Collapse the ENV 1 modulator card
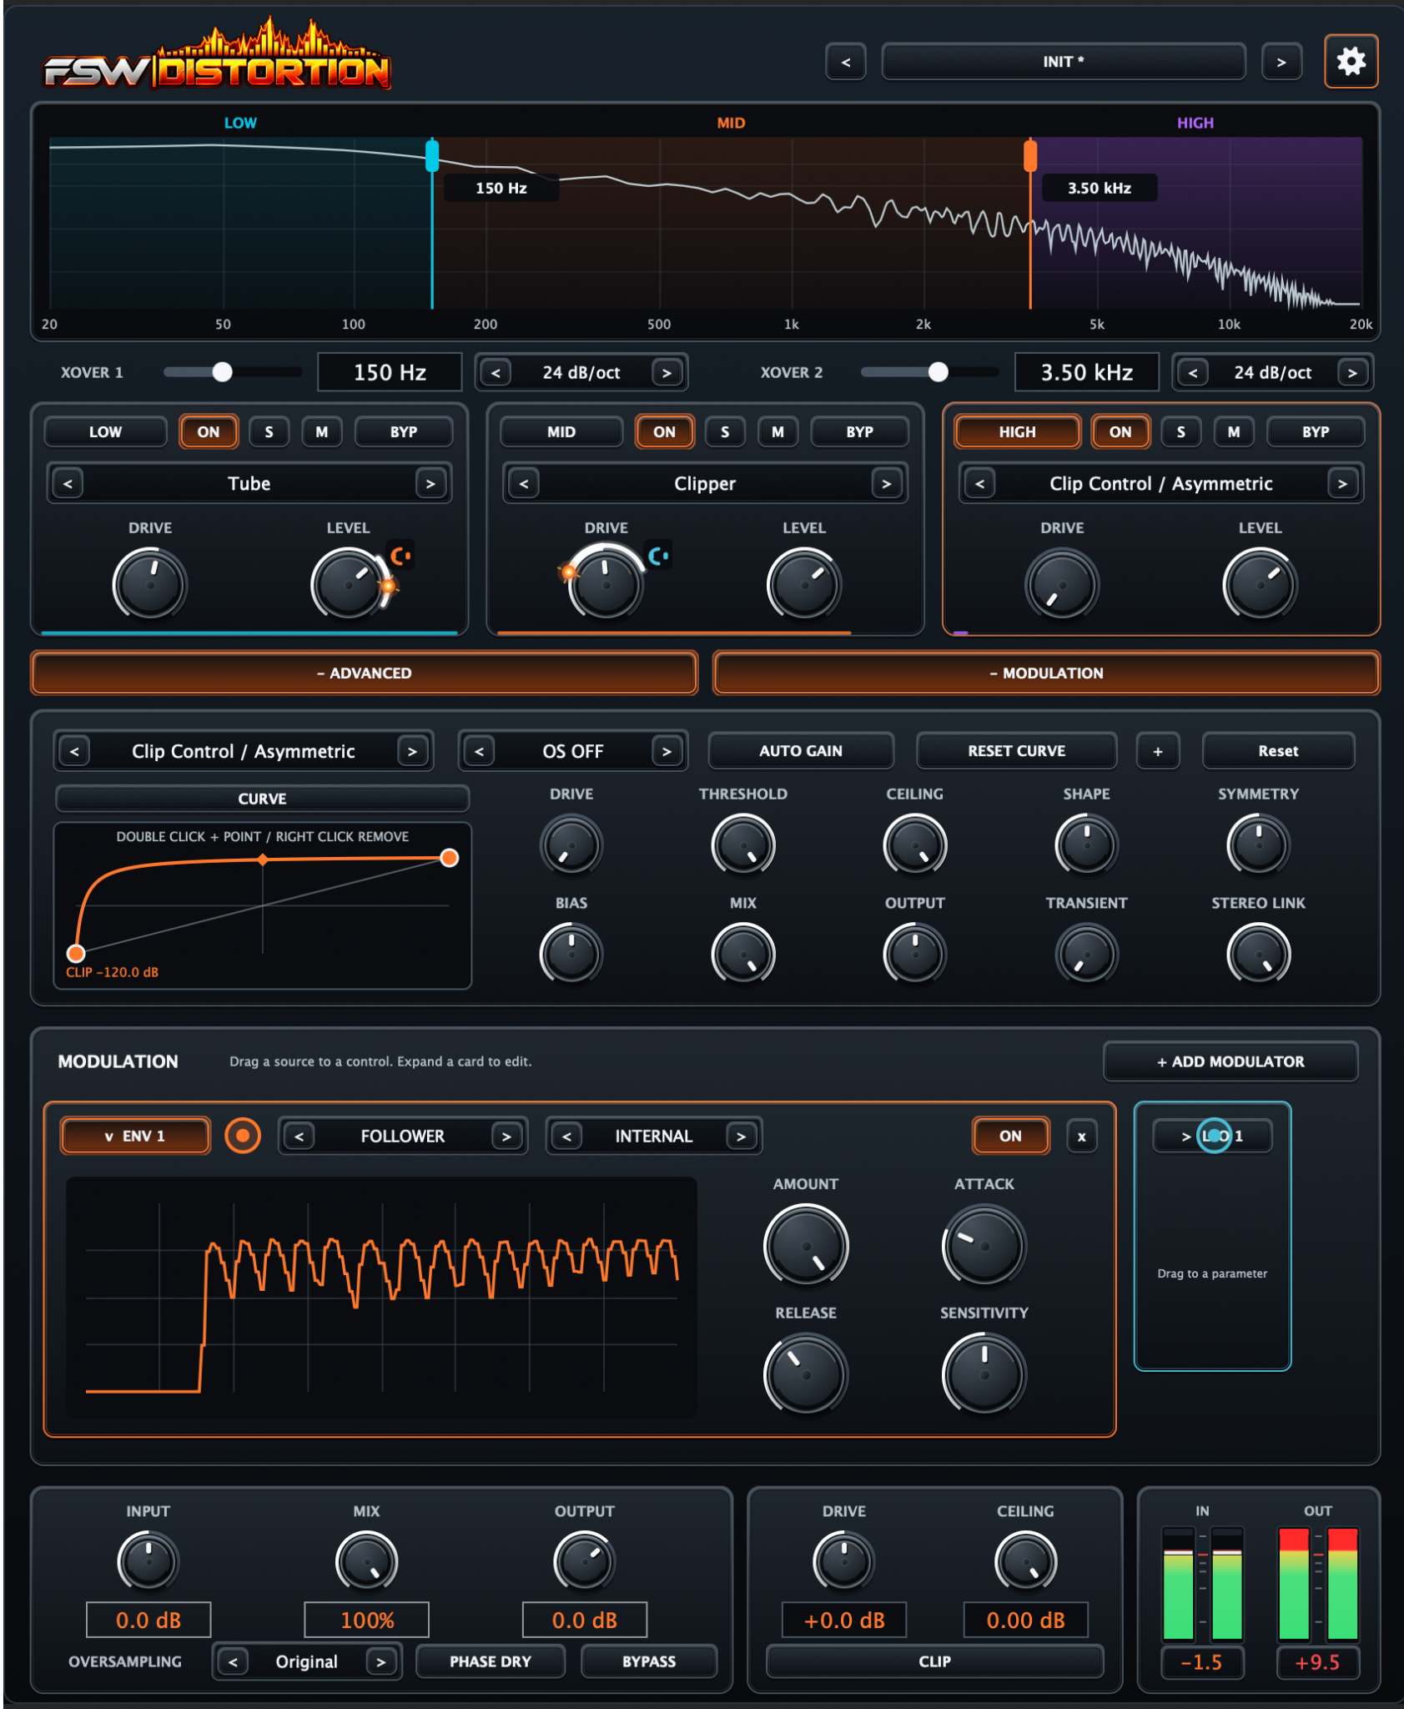Image resolution: width=1404 pixels, height=1709 pixels. (135, 1137)
